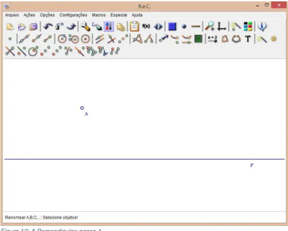Image resolution: width=288 pixels, height=231 pixels.
Task: Open the Ajuda menu
Action: point(137,15)
